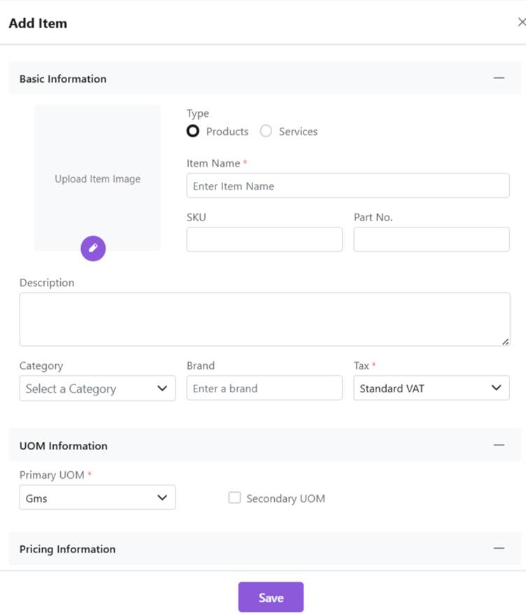
Task: Collapse the Pricing Information section
Action: click(499, 548)
